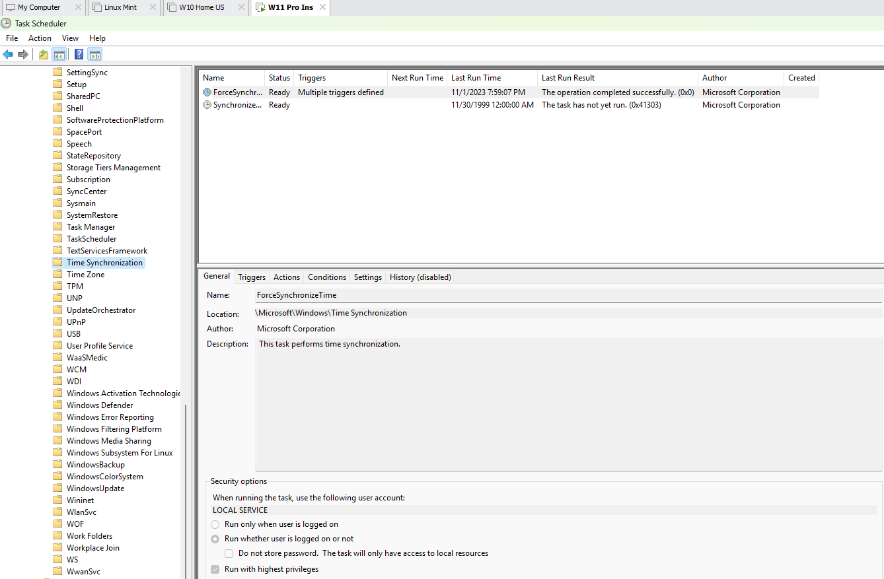This screenshot has width=884, height=579.
Task: Sort by the Last Run Time column header
Action: click(x=492, y=78)
